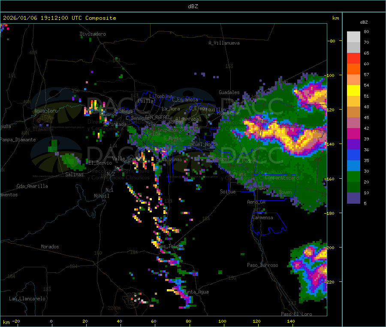Screen dimensions: 386x327
Task: Click the -200 km vertical axis tick label
Action: click(x=330, y=248)
